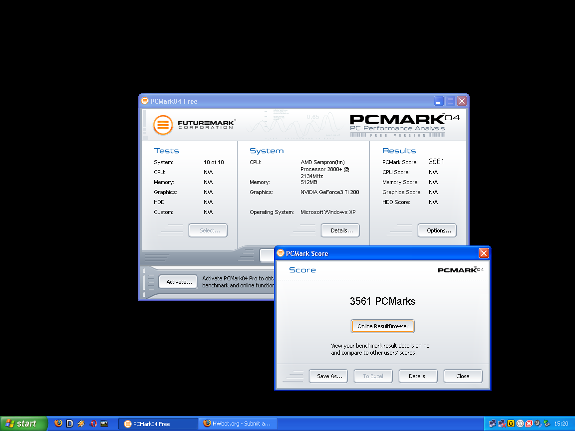Click the Results heading

coord(399,151)
